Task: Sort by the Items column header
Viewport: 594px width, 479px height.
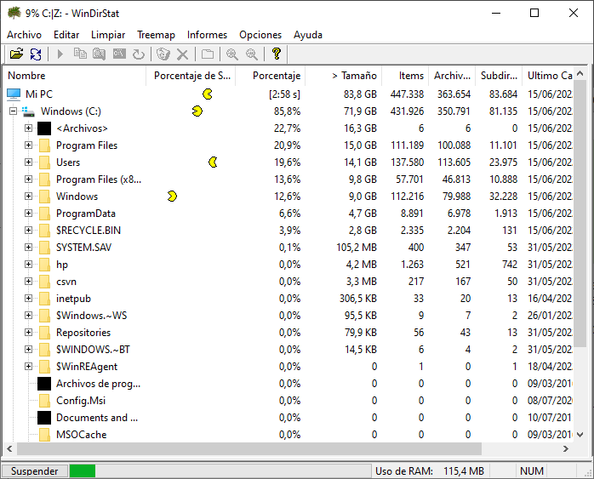Action: [405, 76]
